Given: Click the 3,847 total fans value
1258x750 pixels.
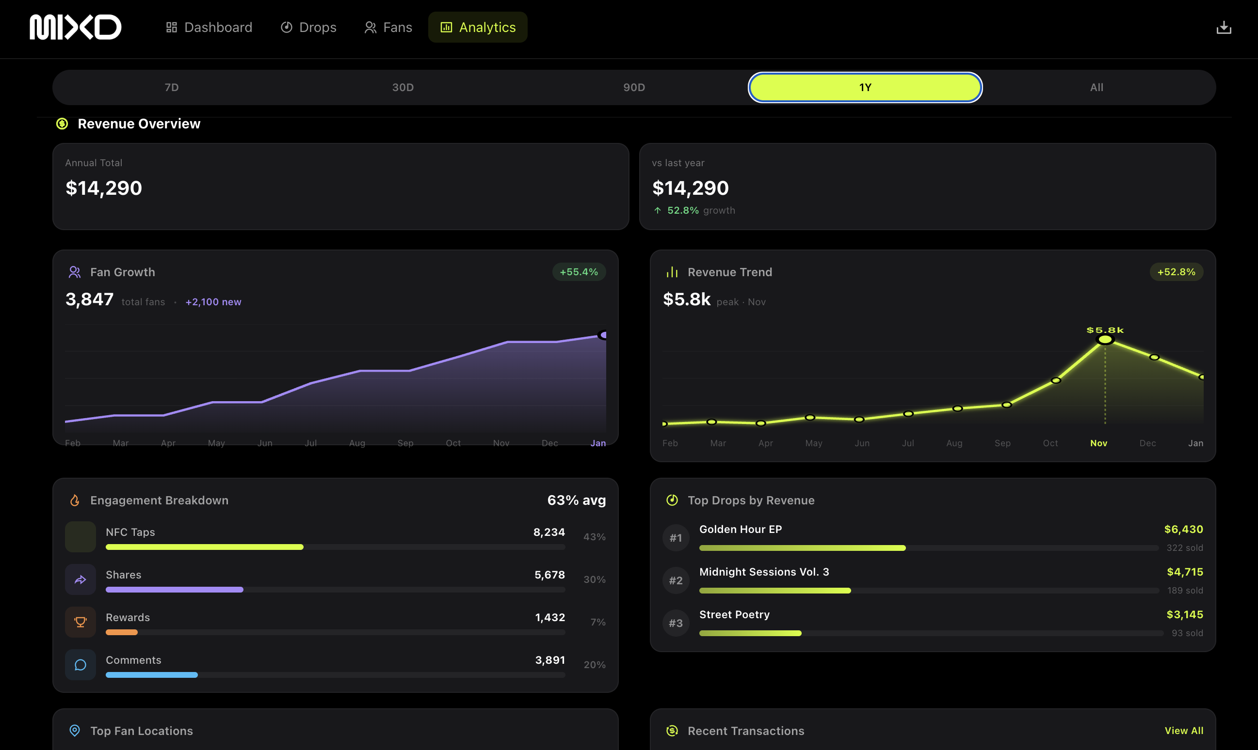Looking at the screenshot, I should click(90, 299).
